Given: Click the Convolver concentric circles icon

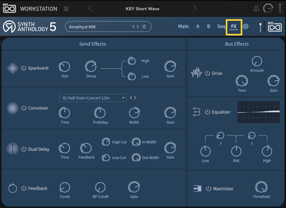Looking at the screenshot, I should point(12,108).
